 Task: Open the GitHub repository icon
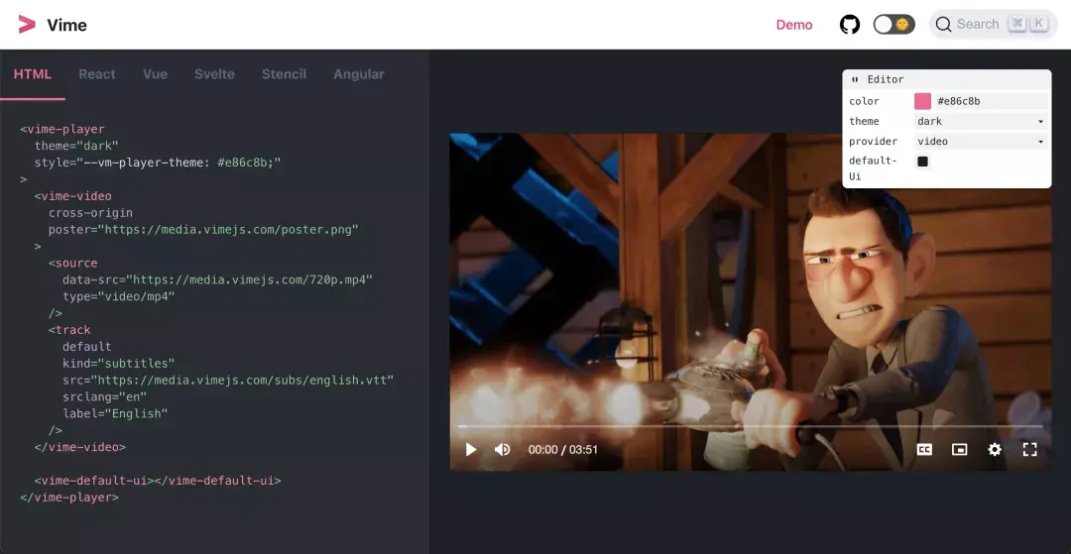850,25
